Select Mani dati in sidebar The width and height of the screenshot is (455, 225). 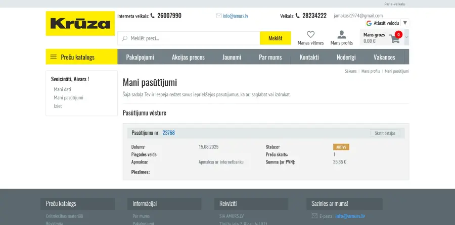click(x=62, y=89)
